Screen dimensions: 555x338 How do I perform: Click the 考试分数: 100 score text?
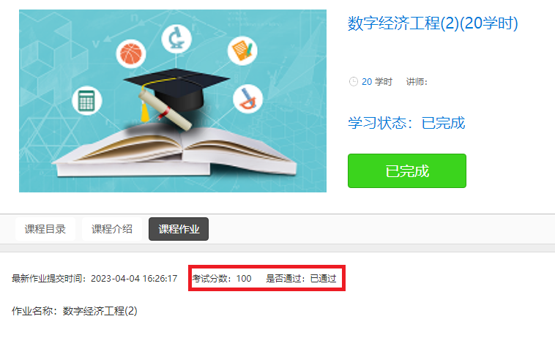click(x=222, y=279)
